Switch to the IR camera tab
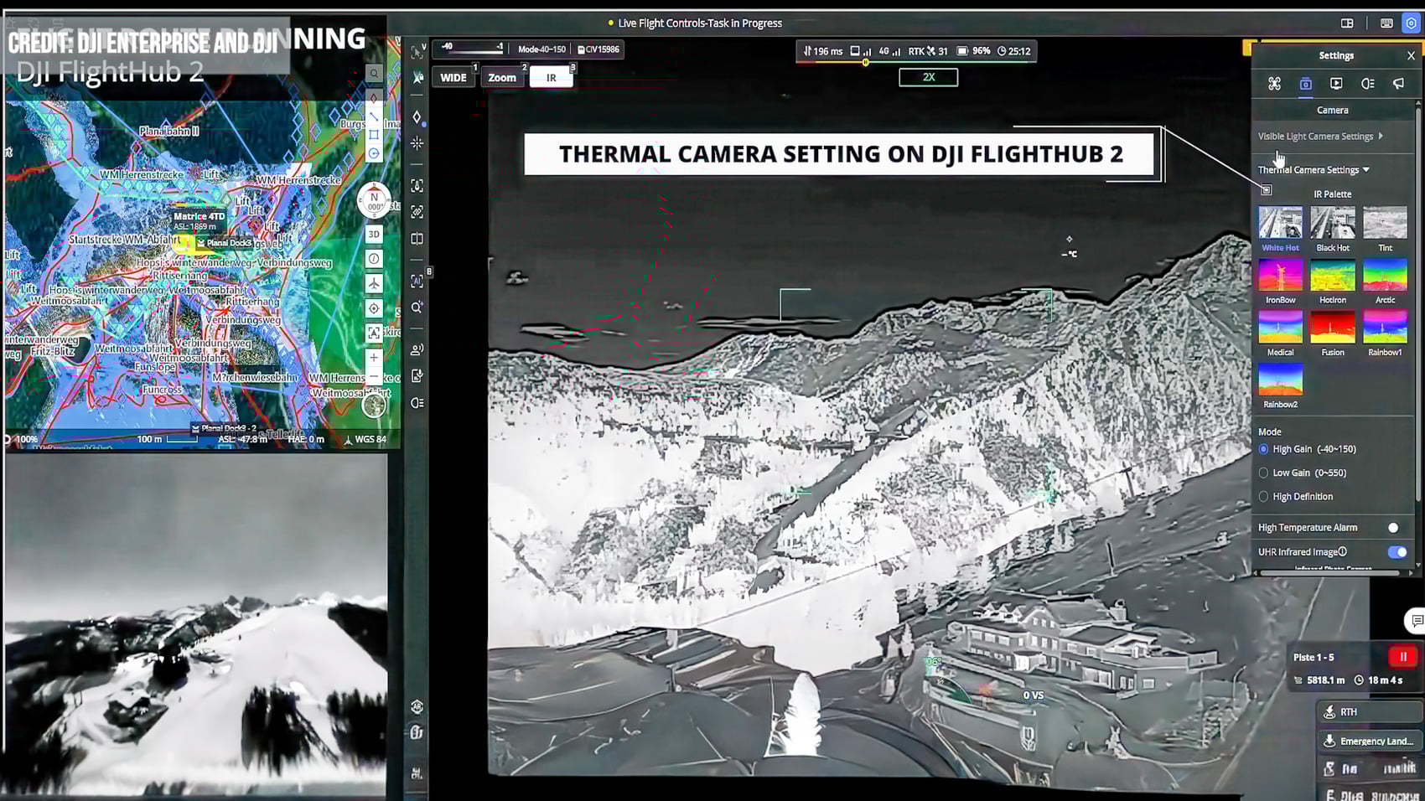The height and width of the screenshot is (801, 1425). tap(551, 76)
